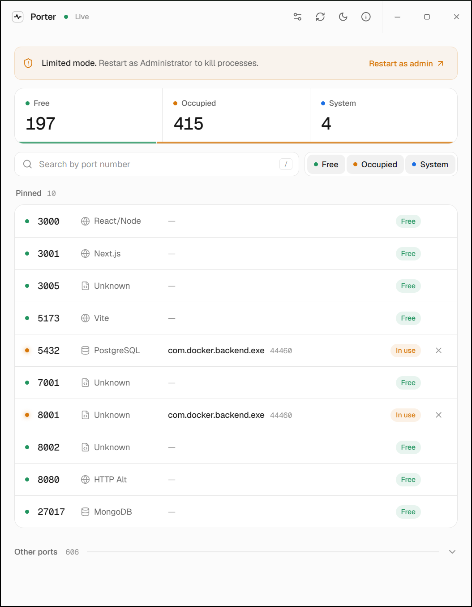Click the Other ports heading
Viewport: 472px width, 607px height.
click(x=36, y=552)
